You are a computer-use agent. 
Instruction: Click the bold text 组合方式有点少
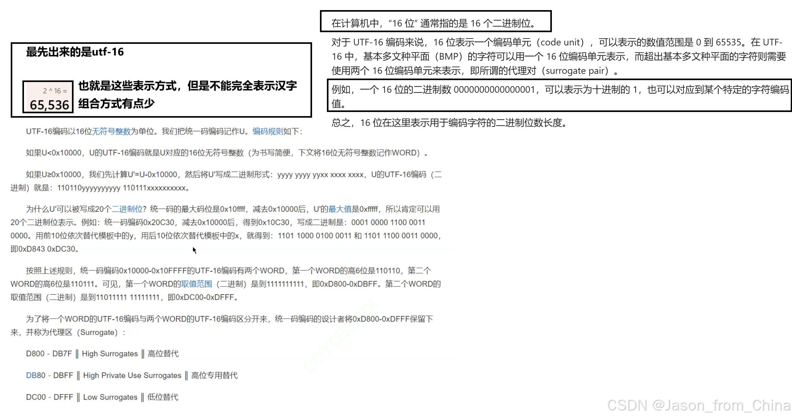tap(116, 103)
